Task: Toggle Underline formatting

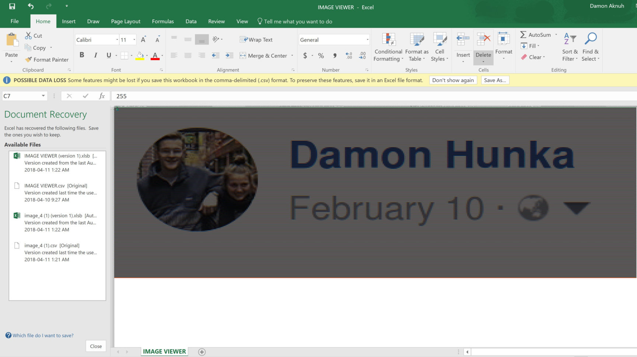Action: pos(108,55)
